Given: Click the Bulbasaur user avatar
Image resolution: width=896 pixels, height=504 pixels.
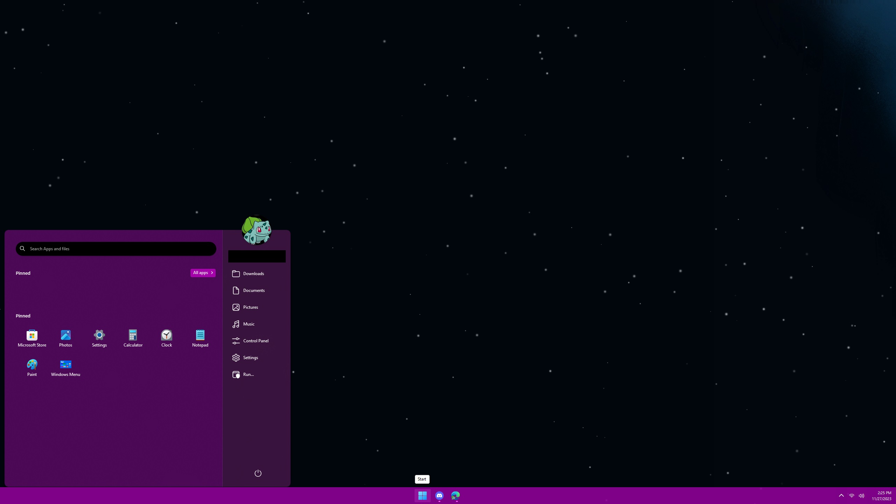Looking at the screenshot, I should [257, 230].
